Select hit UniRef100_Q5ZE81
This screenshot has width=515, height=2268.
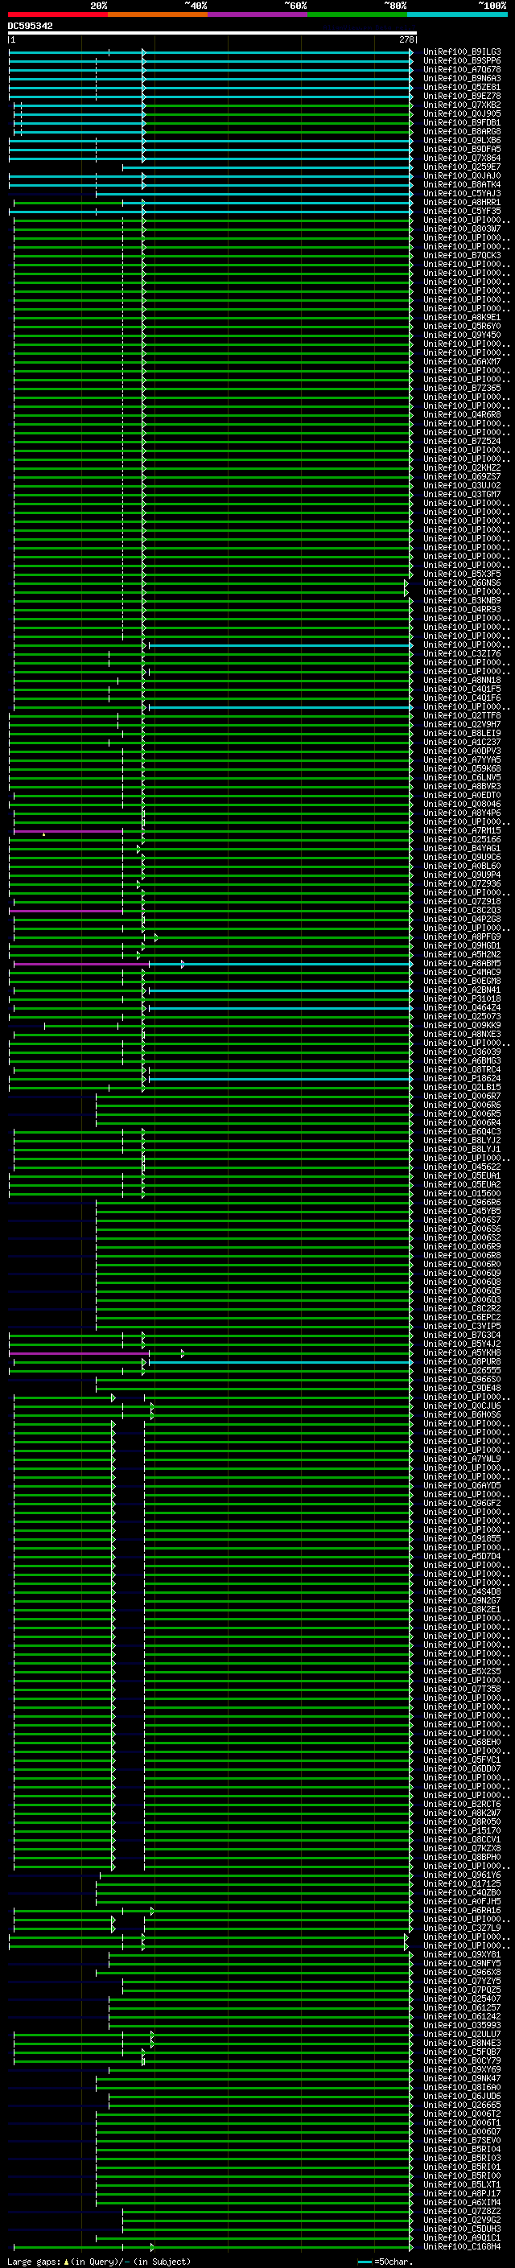click(462, 87)
